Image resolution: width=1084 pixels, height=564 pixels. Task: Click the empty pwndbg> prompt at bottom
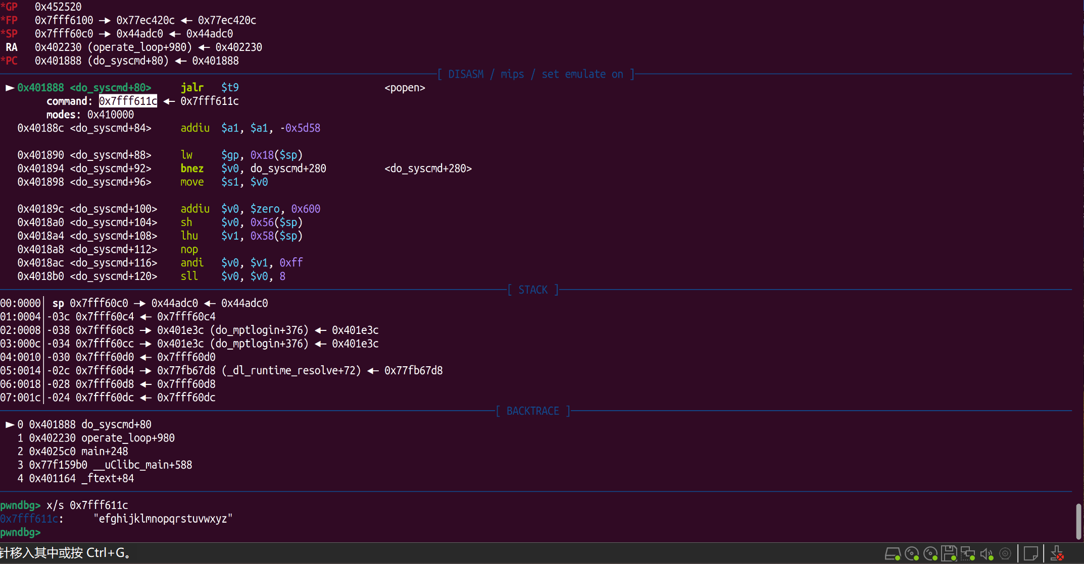click(20, 532)
